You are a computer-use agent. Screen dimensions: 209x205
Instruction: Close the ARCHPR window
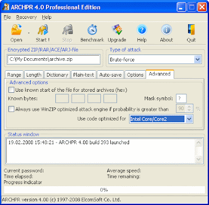(x=202, y=7)
